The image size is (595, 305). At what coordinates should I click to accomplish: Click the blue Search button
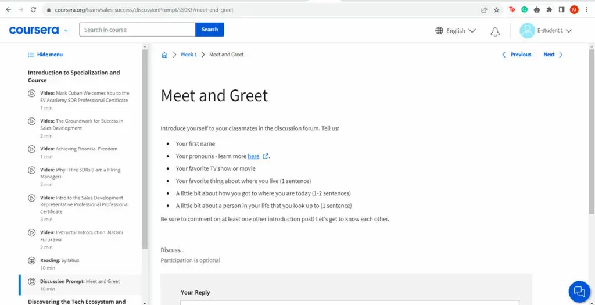tap(209, 30)
